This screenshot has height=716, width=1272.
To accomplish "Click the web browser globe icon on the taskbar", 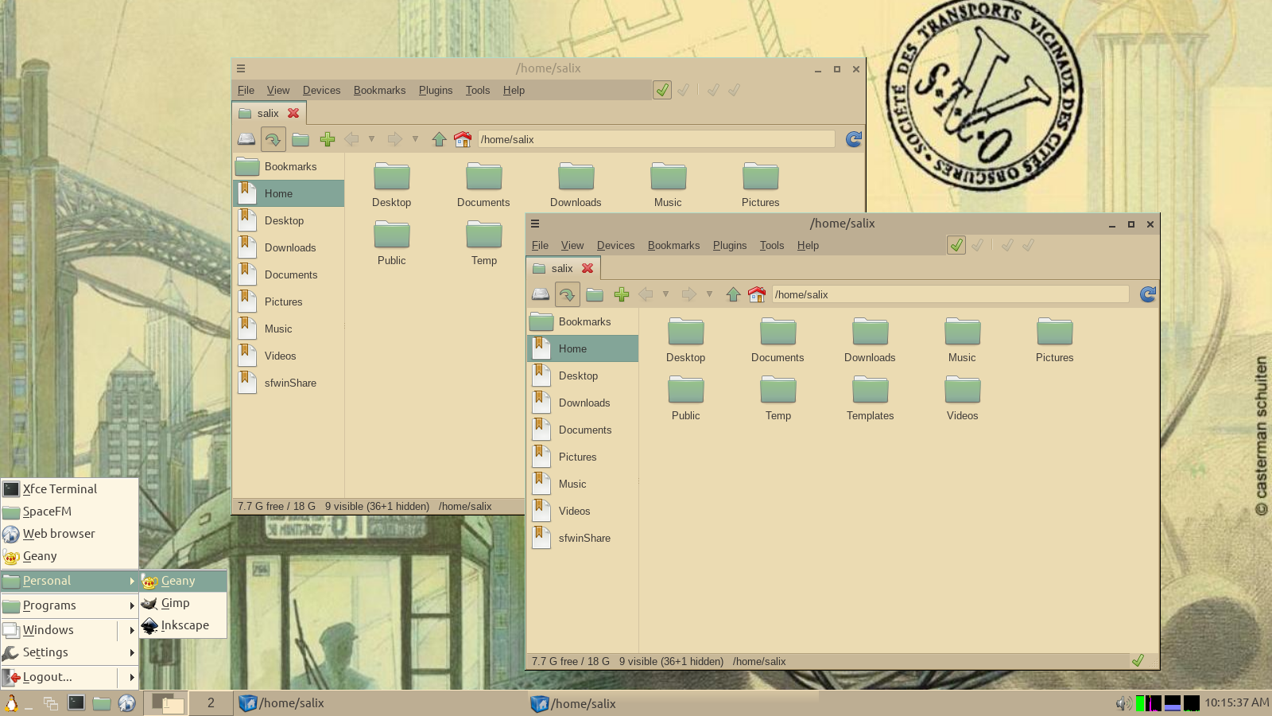I will click(x=126, y=703).
